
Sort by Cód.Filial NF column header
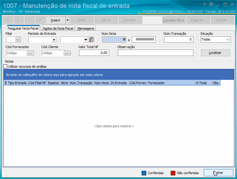(x=37, y=83)
